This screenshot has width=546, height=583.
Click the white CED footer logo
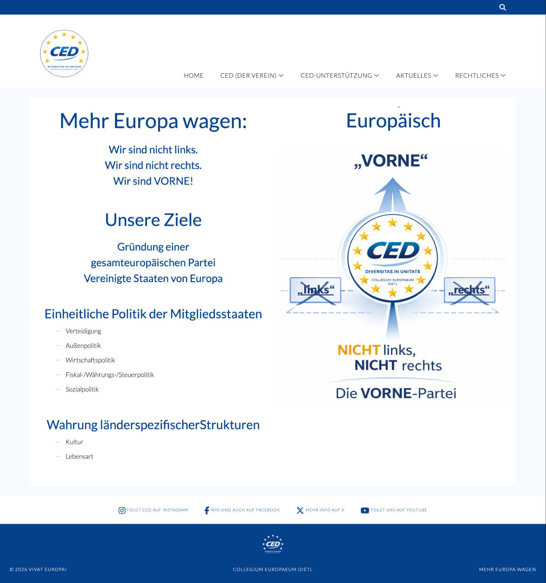click(x=273, y=544)
